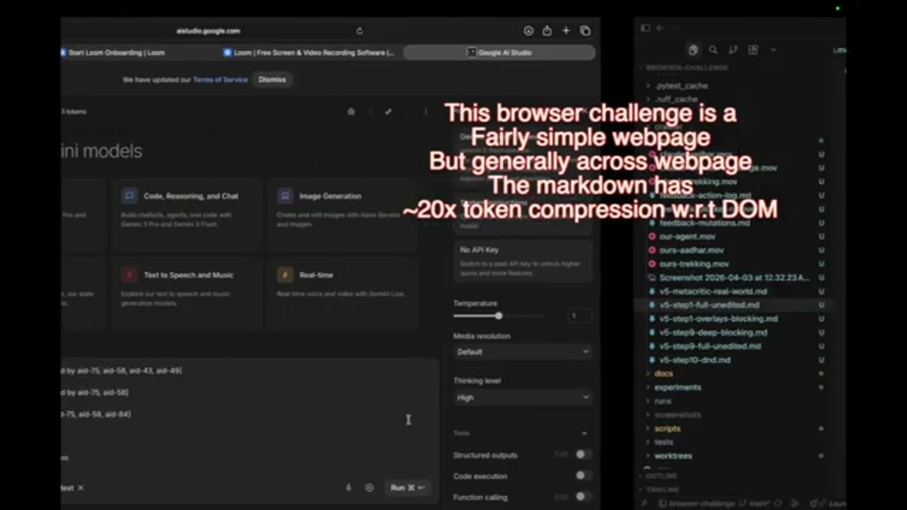The width and height of the screenshot is (907, 510).
Task: Open Extensions view in the editor
Action: point(753,50)
